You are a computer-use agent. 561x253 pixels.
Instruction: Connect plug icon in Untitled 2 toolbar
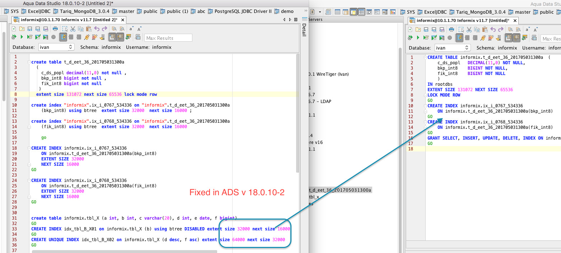pyautogui.click(x=87, y=37)
